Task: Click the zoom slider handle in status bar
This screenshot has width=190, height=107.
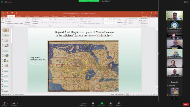Action: coord(144,94)
